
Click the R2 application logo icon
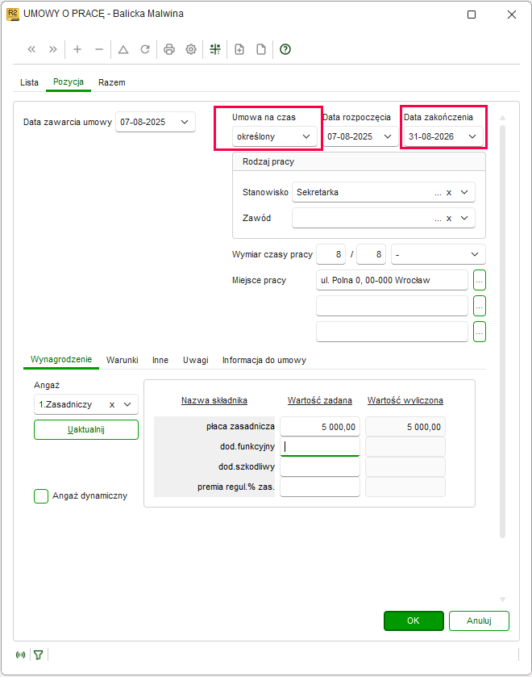pos(13,15)
